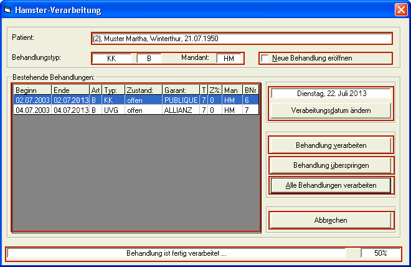Click the Dienstag, 22. Juli 2013 date field

click(331, 94)
